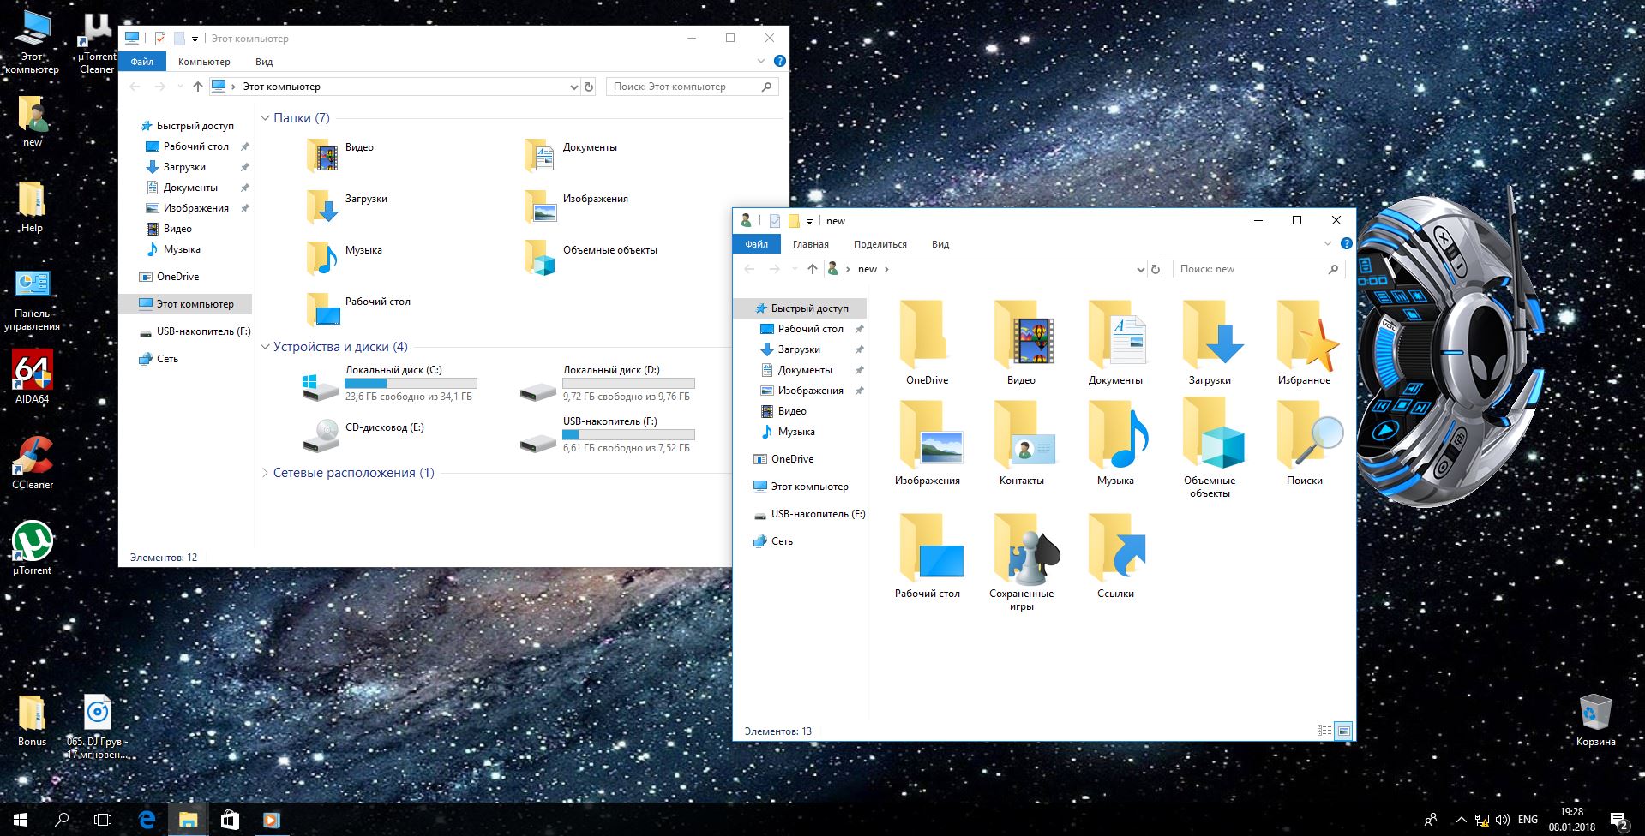1645x836 pixels.
Task: Switch to large icons view in new window
Action: [x=1343, y=731]
